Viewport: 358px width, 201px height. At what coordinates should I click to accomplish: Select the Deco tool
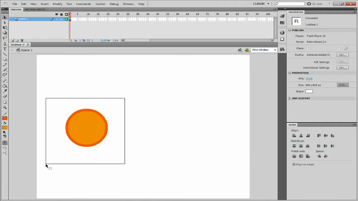(5, 75)
